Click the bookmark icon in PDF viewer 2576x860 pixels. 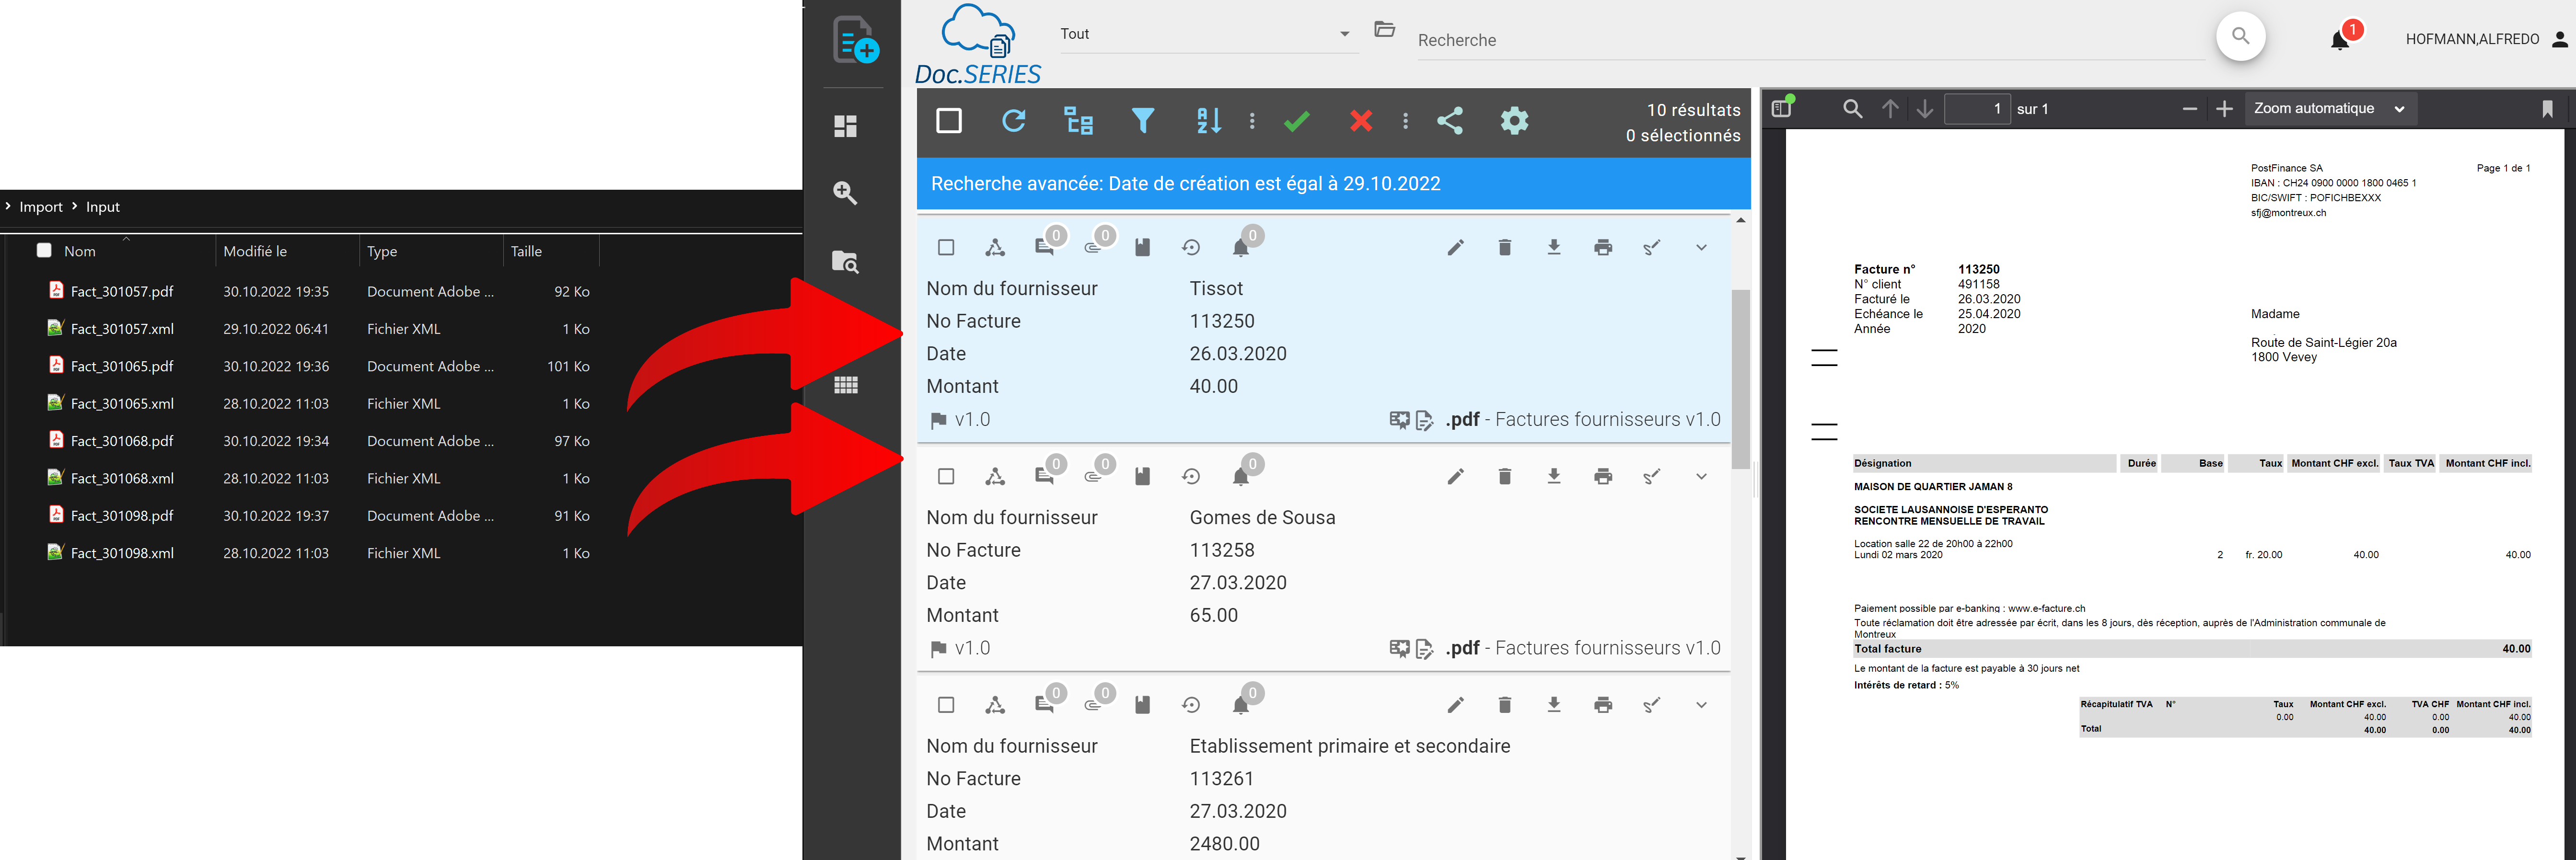point(2547,109)
